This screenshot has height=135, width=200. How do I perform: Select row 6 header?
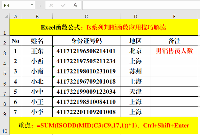[5, 81]
